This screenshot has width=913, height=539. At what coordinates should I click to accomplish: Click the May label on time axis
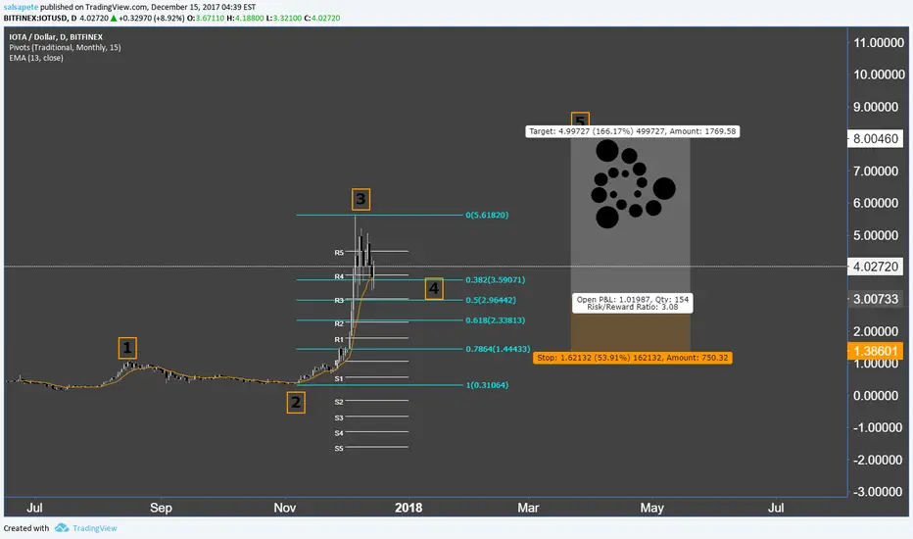tap(651, 508)
